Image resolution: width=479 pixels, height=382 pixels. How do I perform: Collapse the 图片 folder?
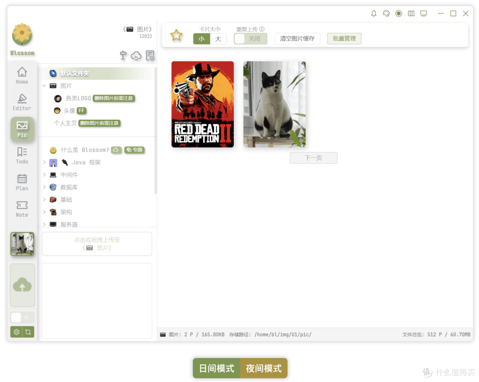click(x=44, y=86)
